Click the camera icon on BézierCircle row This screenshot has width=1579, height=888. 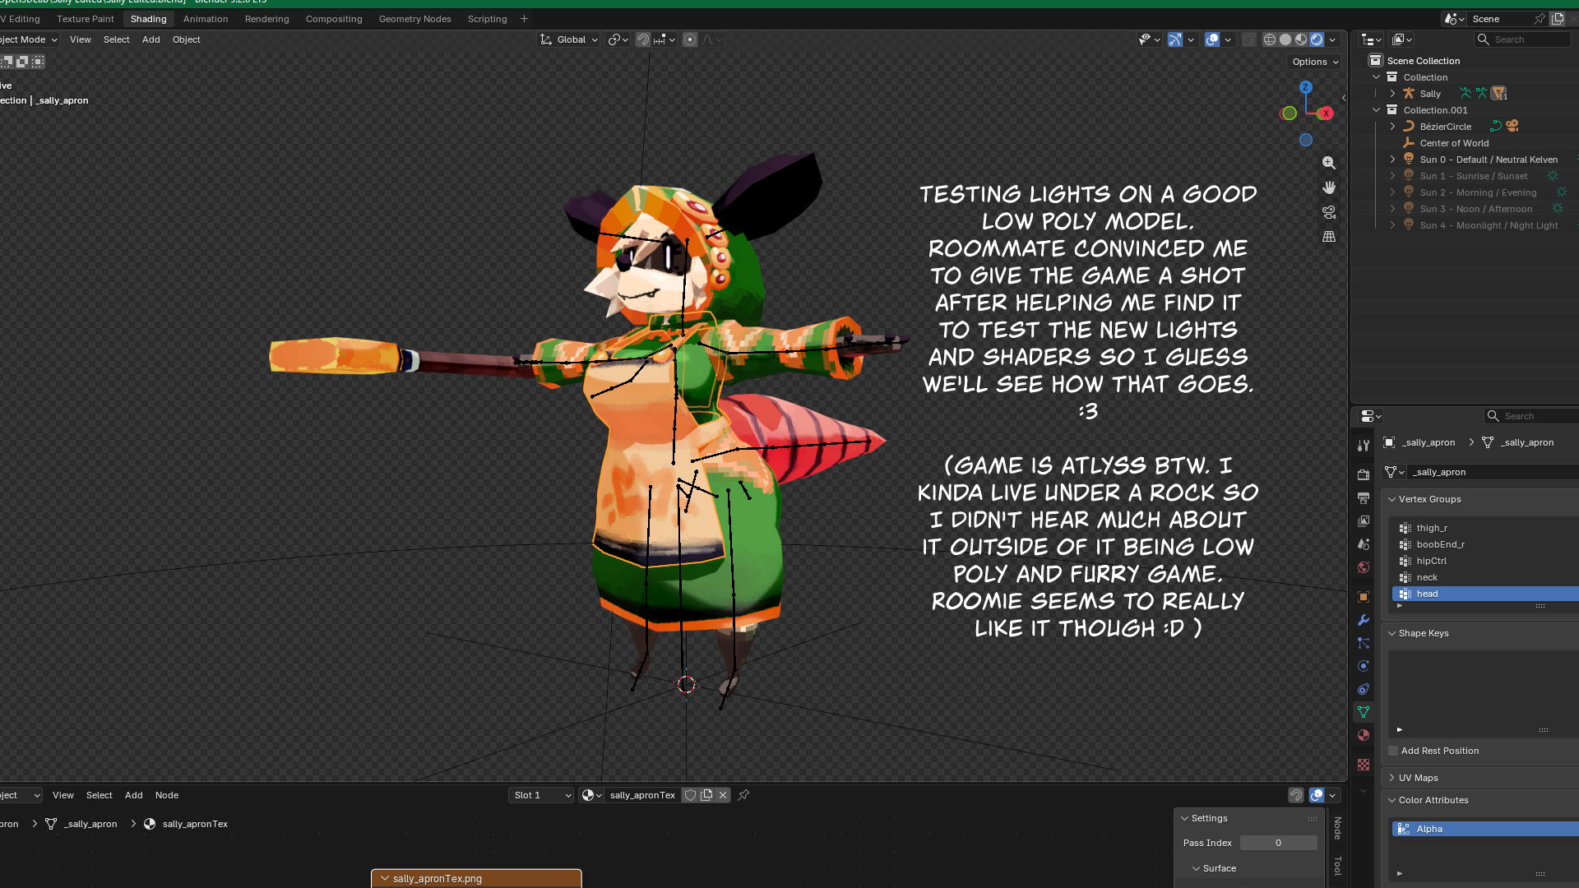[x=1512, y=127]
